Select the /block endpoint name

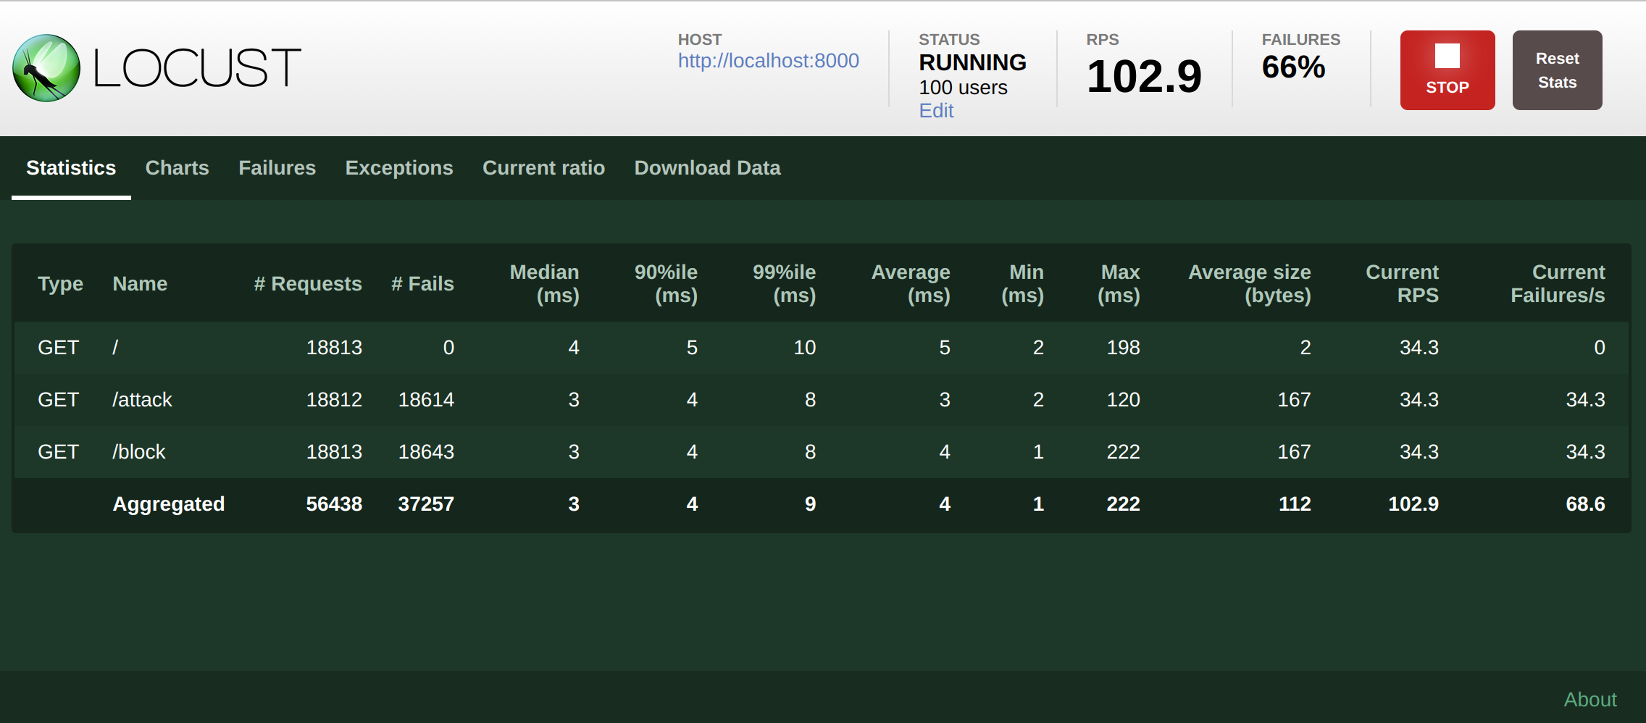tap(139, 452)
